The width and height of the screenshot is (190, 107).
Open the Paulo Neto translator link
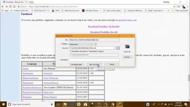(x=48, y=92)
